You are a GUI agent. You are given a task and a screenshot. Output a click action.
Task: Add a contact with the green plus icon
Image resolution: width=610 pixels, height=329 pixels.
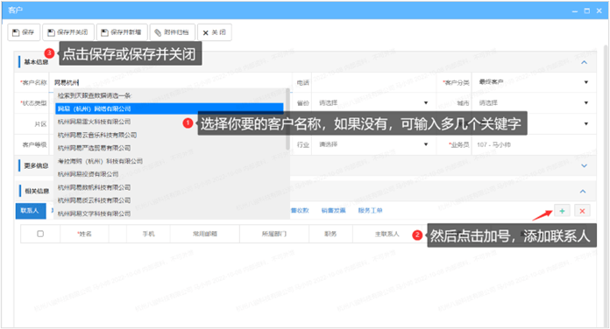[562, 211]
